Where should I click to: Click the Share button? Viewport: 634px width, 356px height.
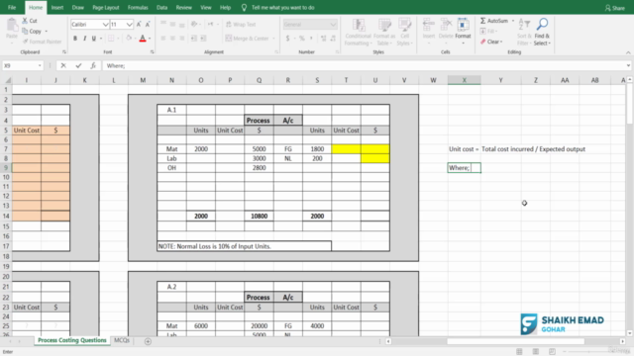click(614, 8)
